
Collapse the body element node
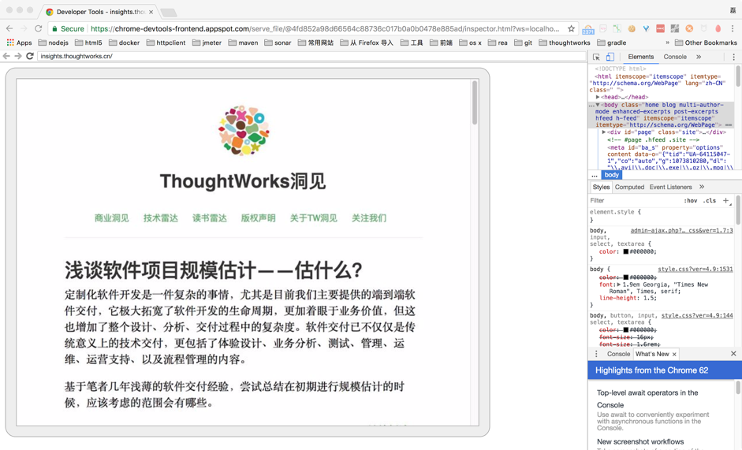[x=598, y=105]
